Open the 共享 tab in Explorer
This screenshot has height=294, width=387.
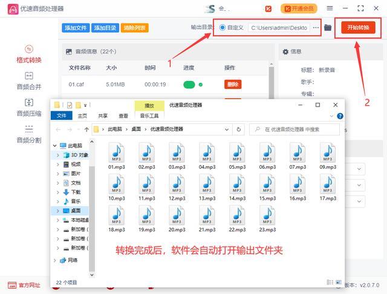103,116
